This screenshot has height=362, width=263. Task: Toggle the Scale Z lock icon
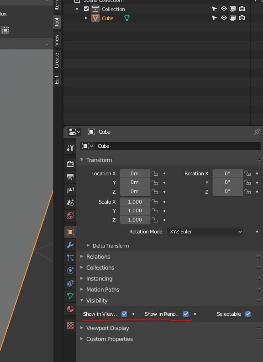click(155, 220)
